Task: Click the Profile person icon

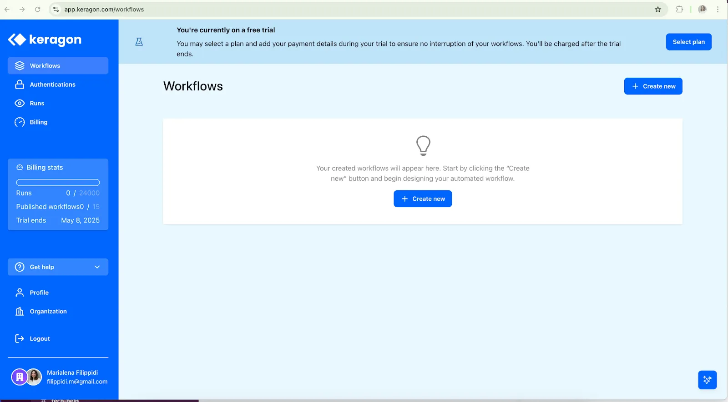Action: pyautogui.click(x=20, y=293)
